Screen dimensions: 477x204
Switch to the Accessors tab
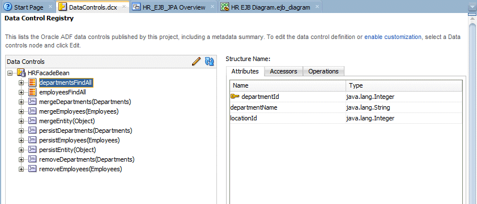(283, 71)
